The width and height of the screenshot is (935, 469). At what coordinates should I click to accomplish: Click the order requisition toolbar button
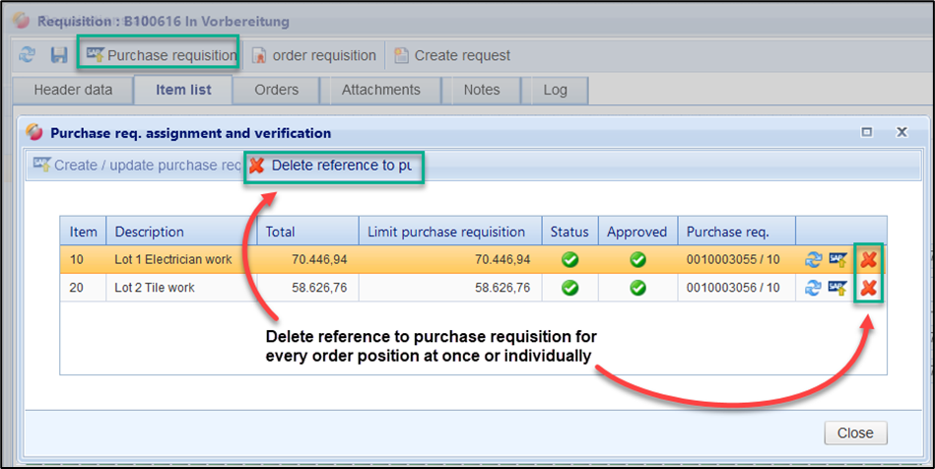(314, 55)
